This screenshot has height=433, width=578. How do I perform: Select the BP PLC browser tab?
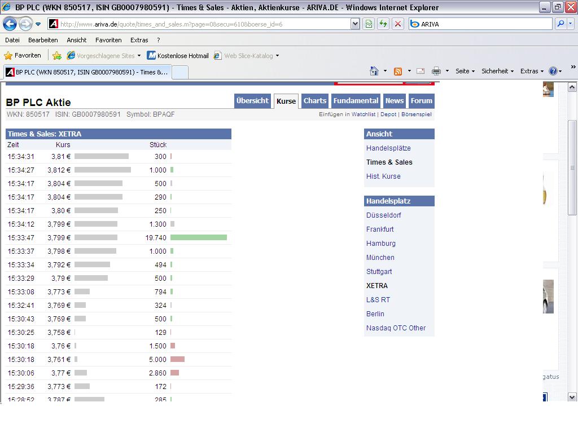87,72
